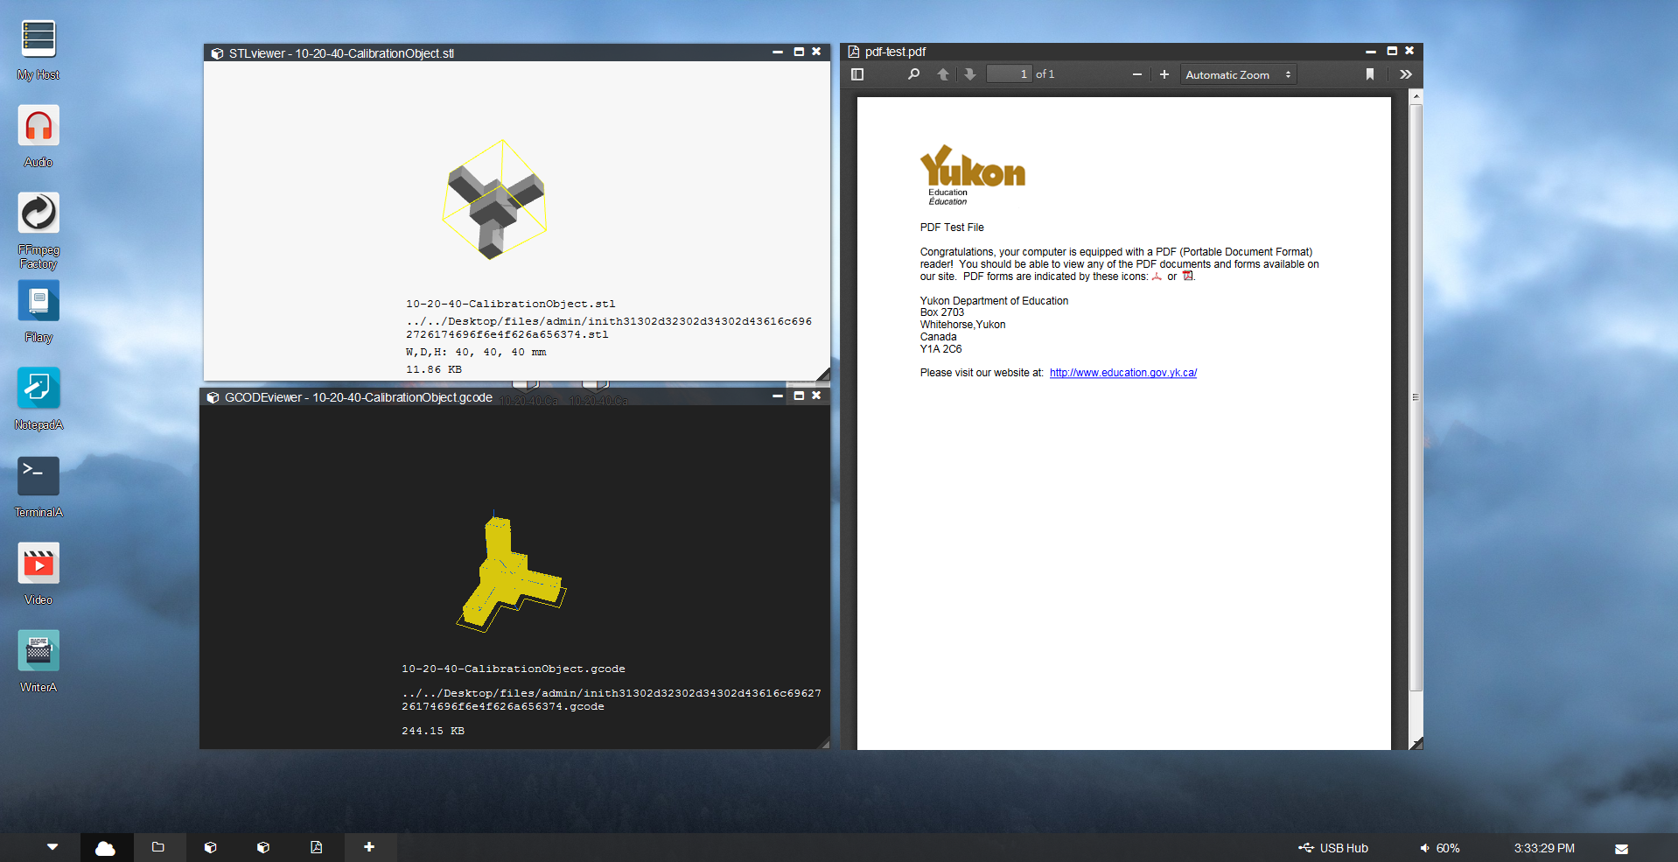
Task: Zoom out the PDF document
Action: point(1136,74)
